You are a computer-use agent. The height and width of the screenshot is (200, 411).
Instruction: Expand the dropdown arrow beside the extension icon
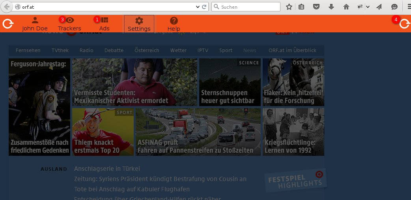click(x=368, y=7)
